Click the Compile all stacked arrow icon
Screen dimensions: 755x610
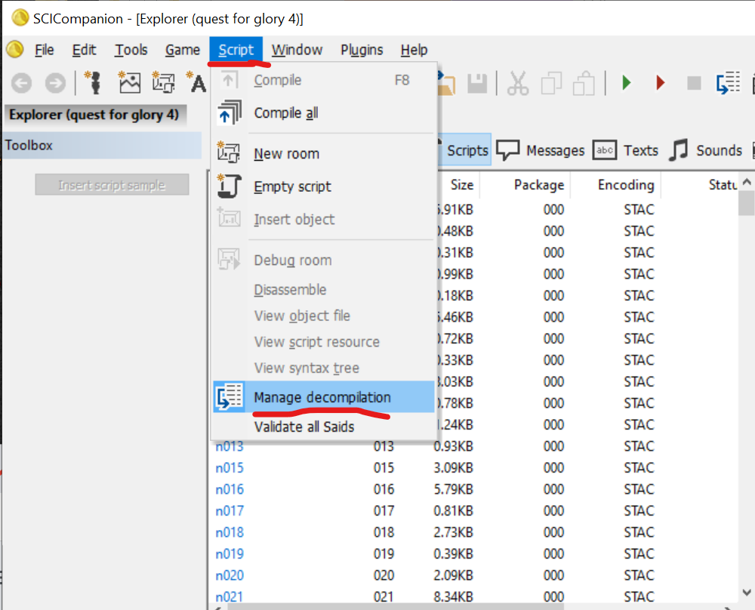pos(230,112)
